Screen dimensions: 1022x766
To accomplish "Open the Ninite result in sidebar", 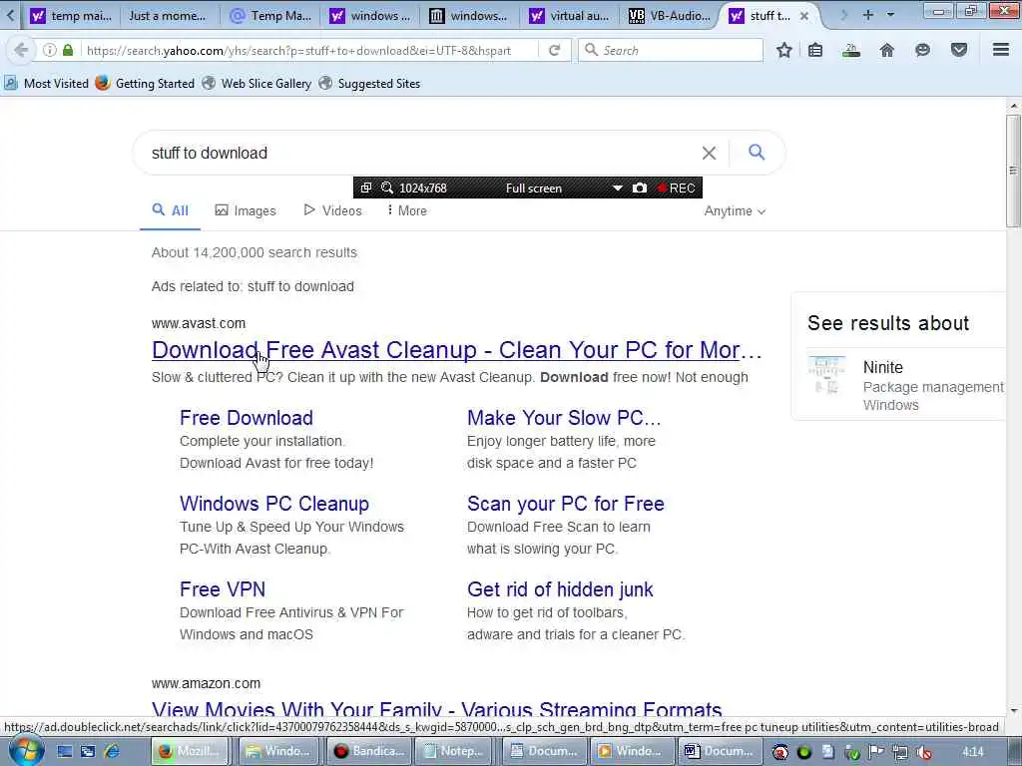I will pos(883,367).
